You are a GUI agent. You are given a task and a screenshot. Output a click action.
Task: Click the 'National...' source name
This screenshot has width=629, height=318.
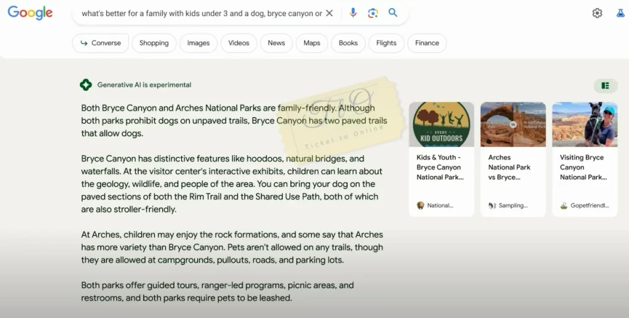440,205
